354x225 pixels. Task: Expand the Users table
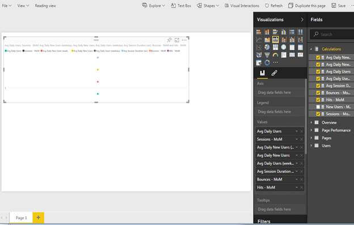point(311,146)
